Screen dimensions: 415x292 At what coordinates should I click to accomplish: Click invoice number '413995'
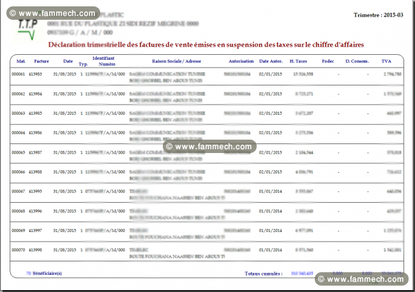[x=36, y=191]
